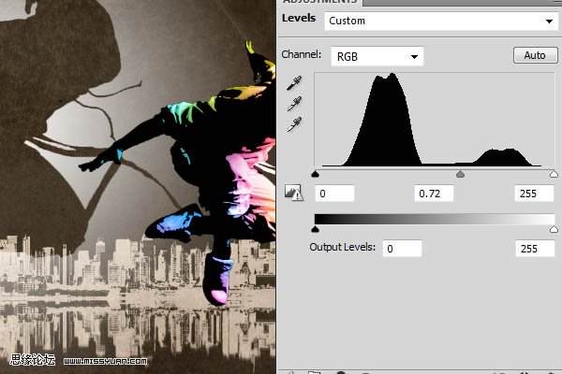Click the Output Levels field showing 0

tap(402, 249)
